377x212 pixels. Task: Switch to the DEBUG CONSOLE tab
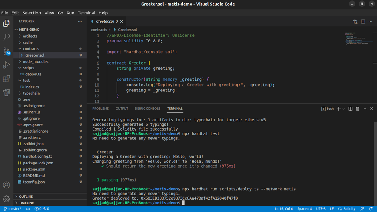(147, 109)
